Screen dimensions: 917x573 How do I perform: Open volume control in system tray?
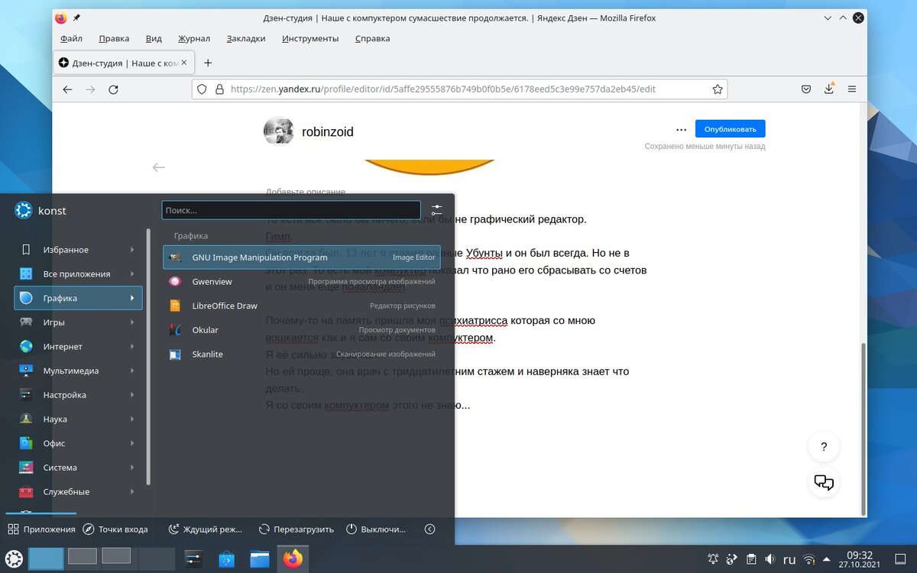click(x=771, y=559)
